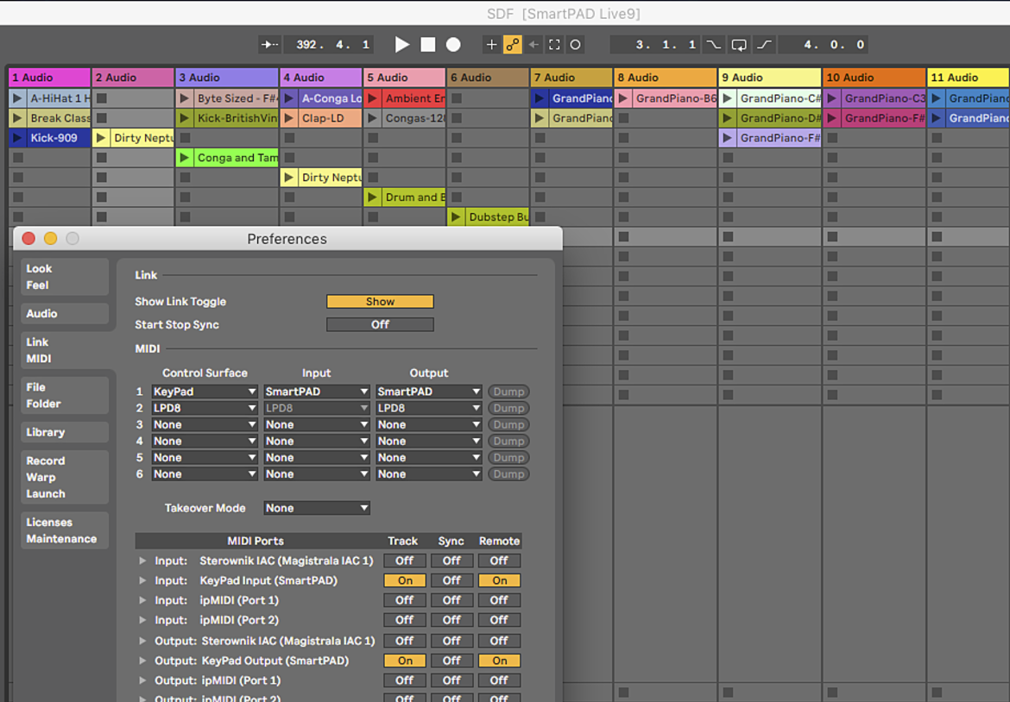Expand Input Sterownik IAC port row

pos(142,561)
